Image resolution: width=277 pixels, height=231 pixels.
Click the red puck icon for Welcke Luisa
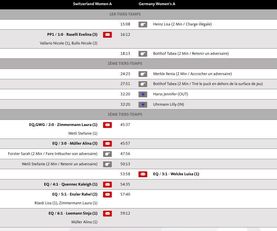(x=143, y=174)
